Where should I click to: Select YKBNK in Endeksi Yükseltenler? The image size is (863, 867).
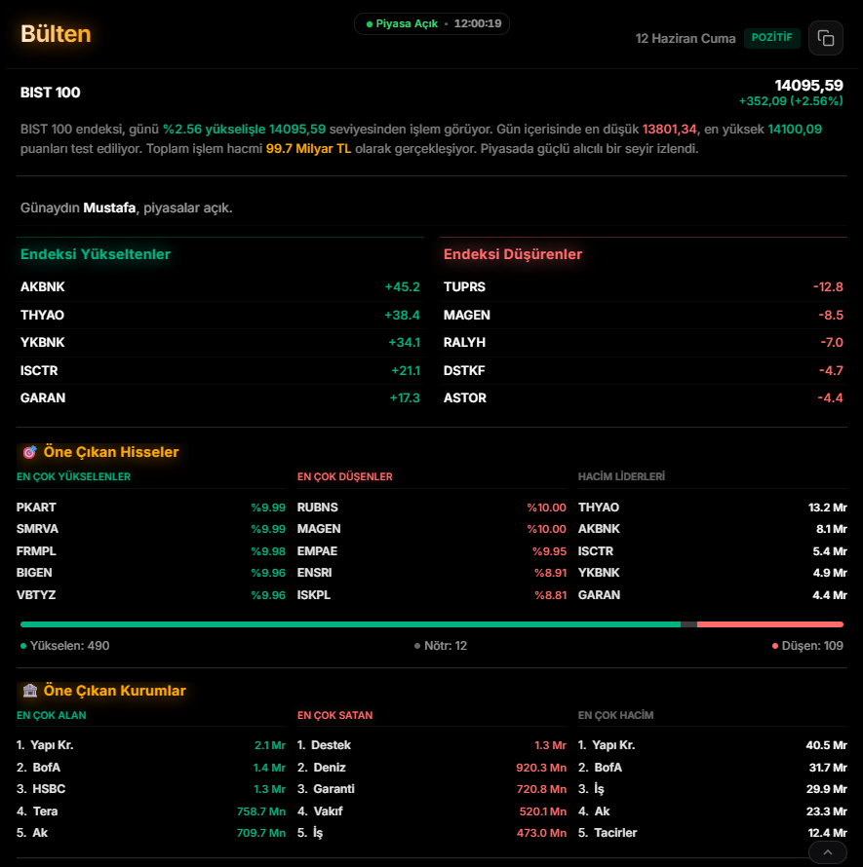[x=220, y=343]
